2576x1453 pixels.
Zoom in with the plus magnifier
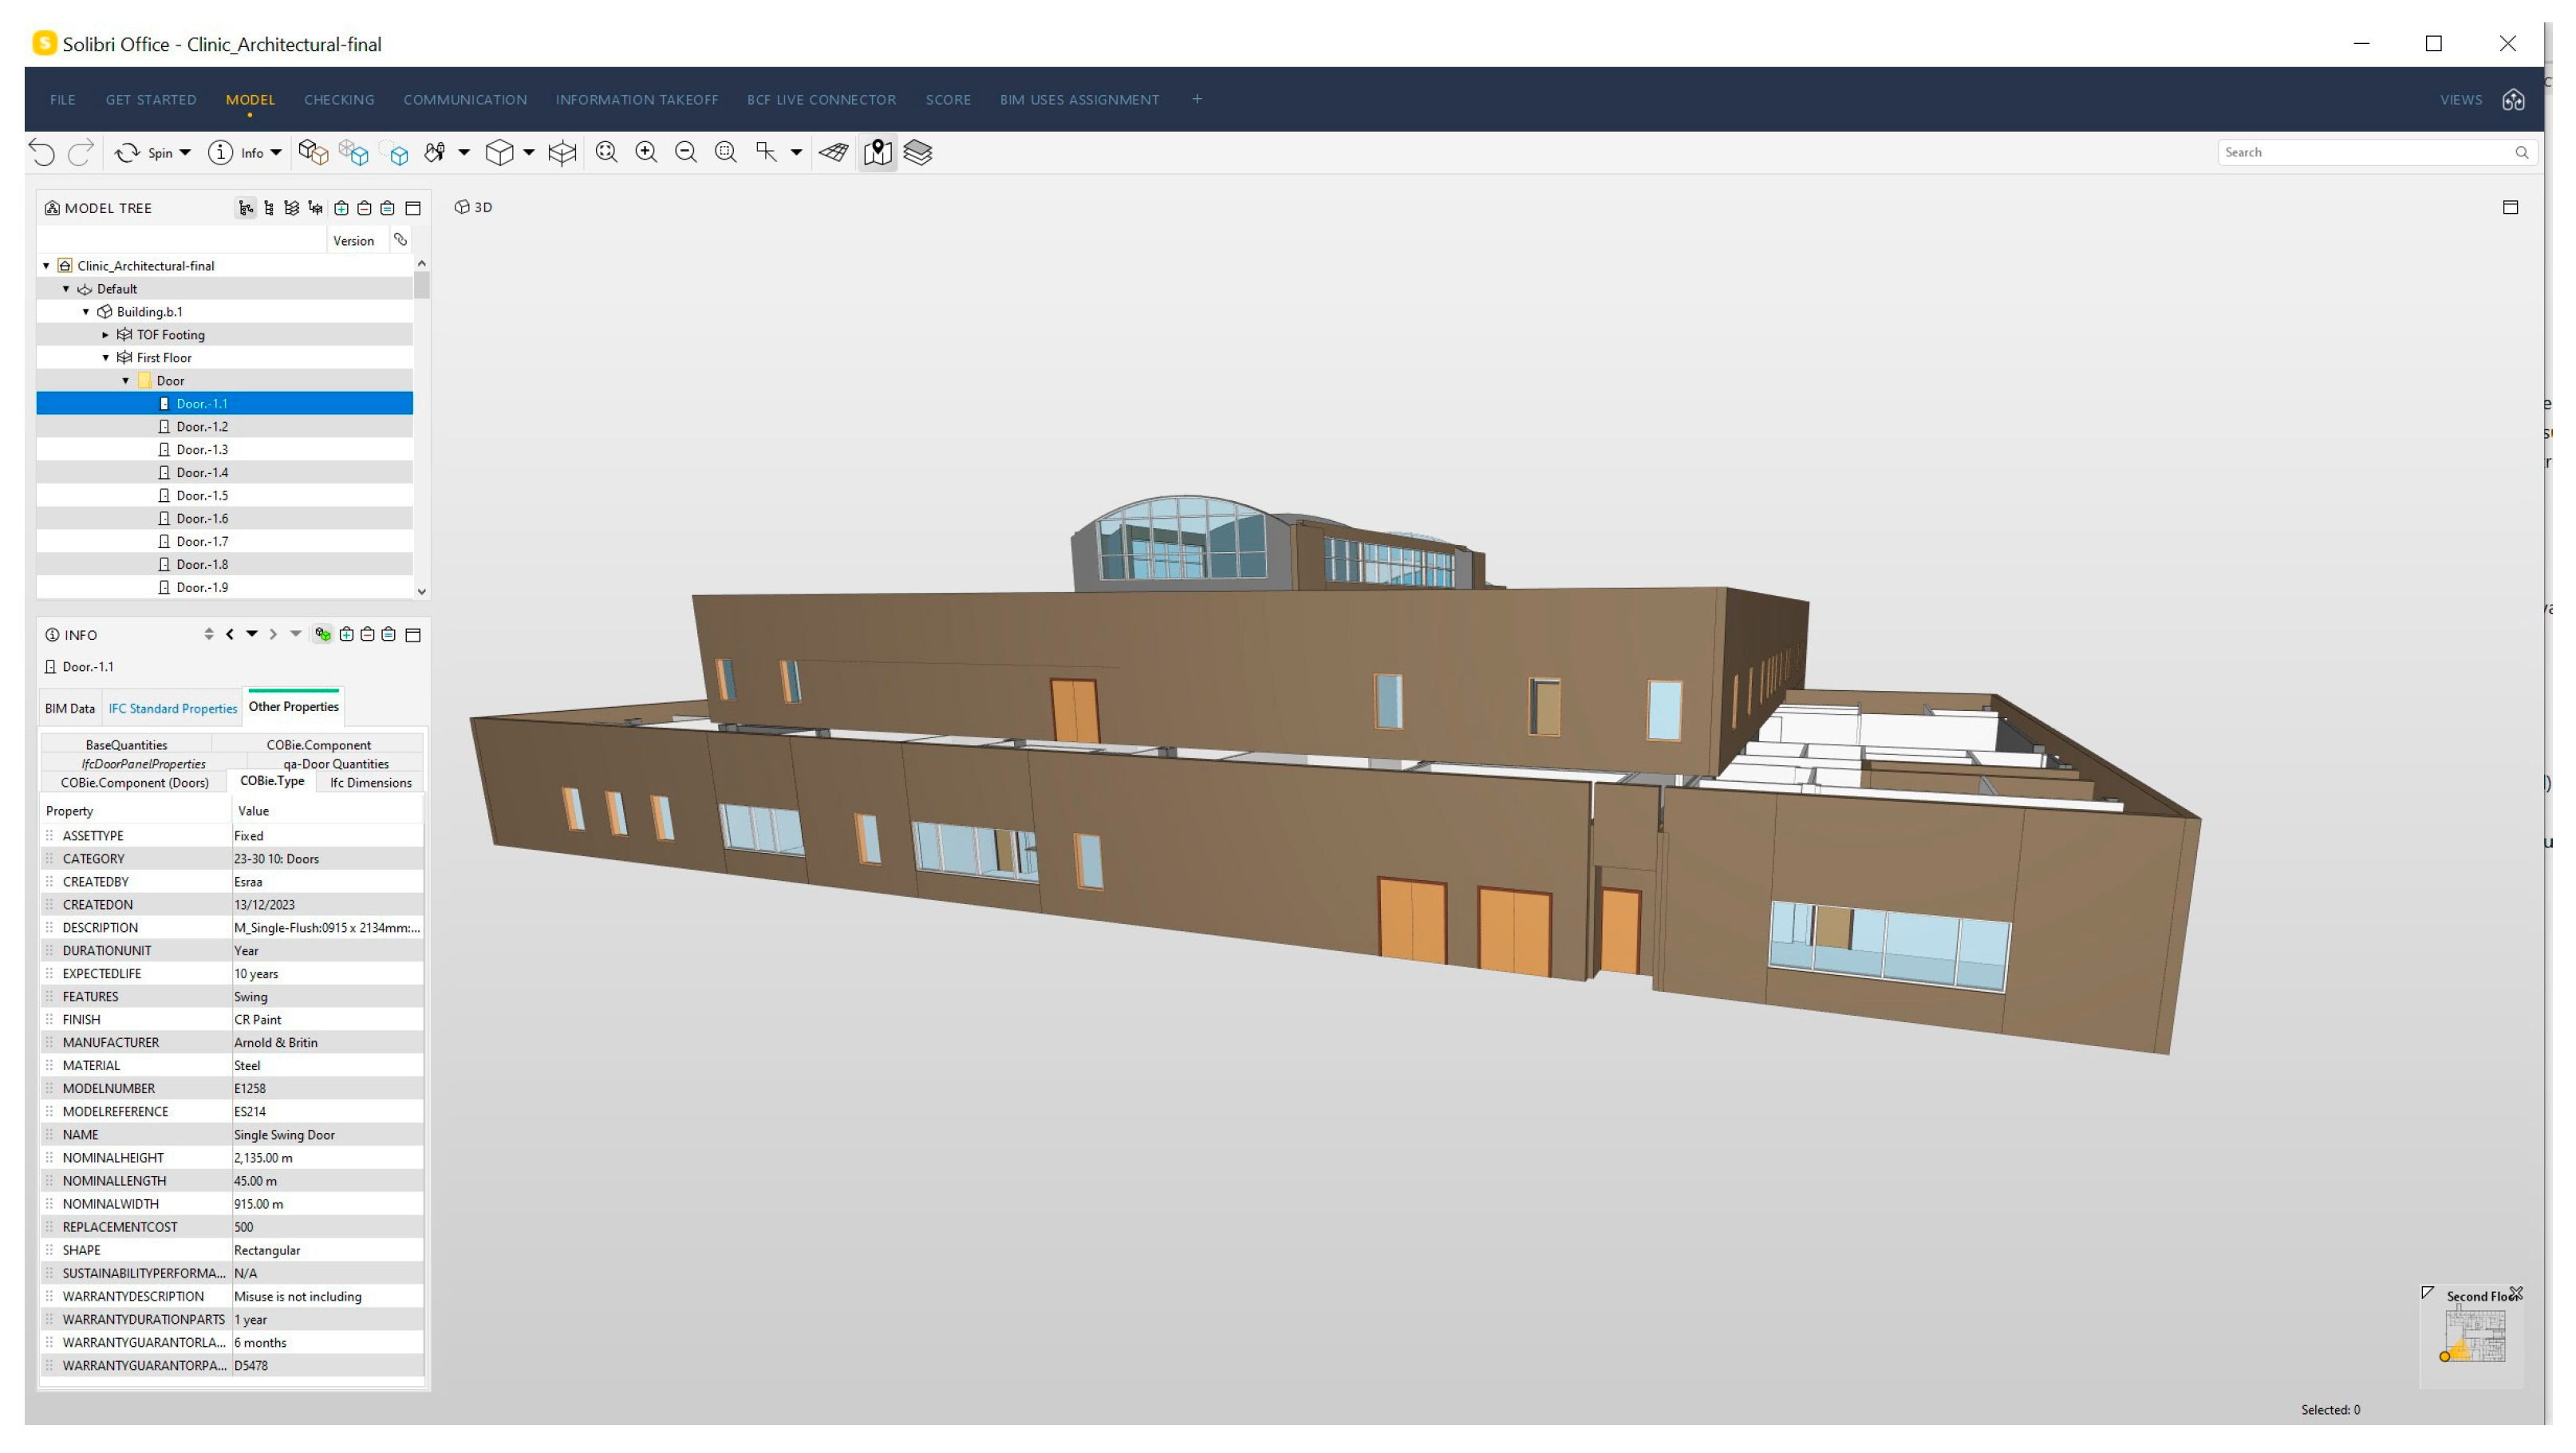[647, 153]
